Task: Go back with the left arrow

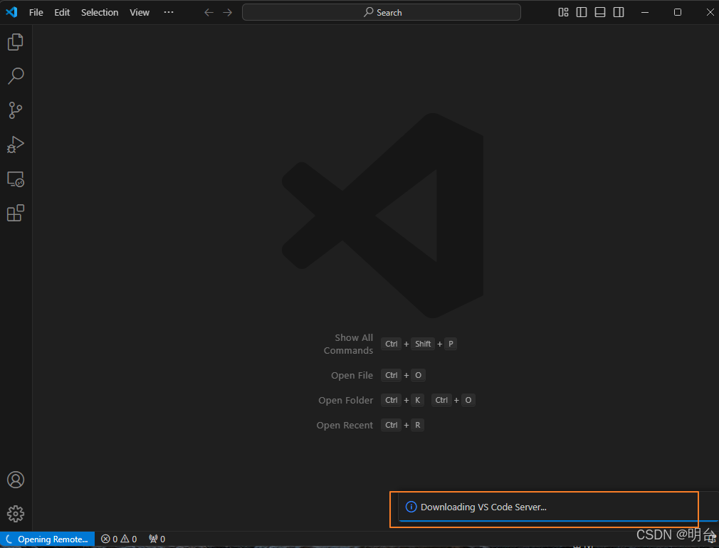Action: tap(209, 12)
